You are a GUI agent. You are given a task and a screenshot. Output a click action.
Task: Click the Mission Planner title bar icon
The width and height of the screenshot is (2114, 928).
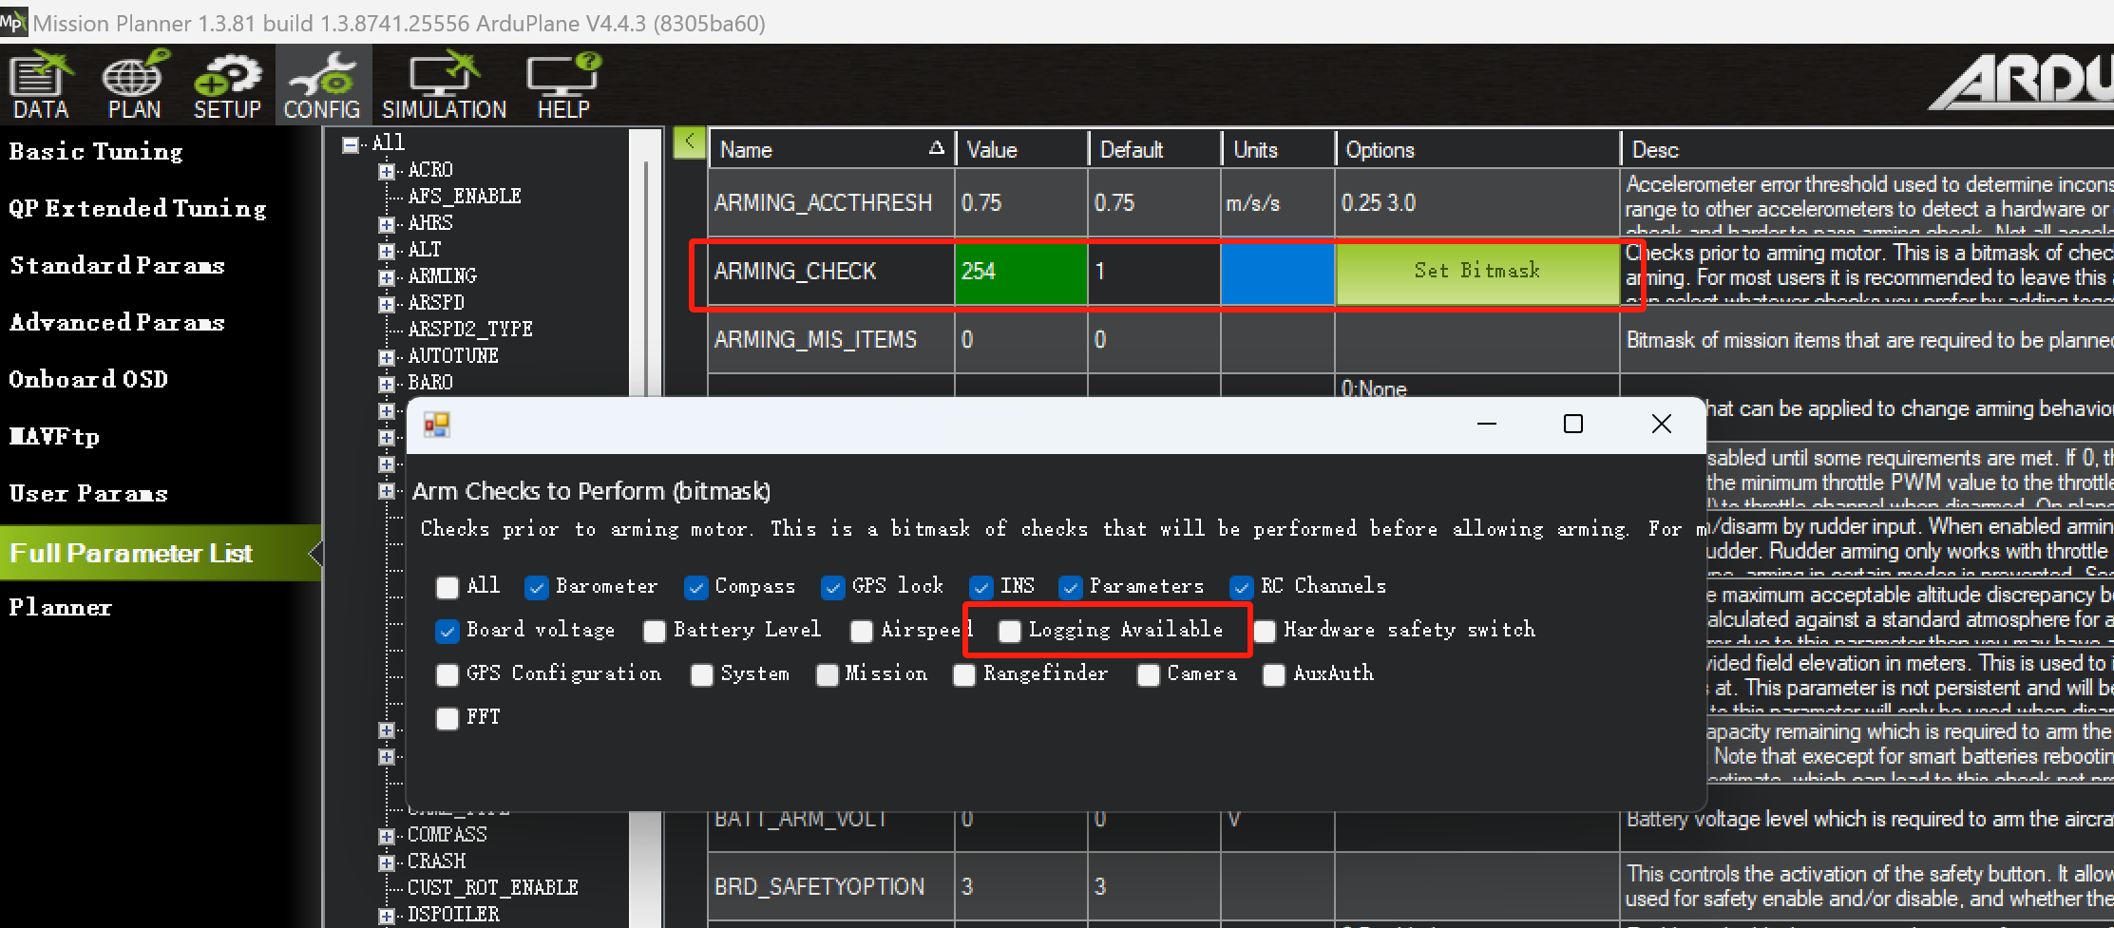coord(13,22)
